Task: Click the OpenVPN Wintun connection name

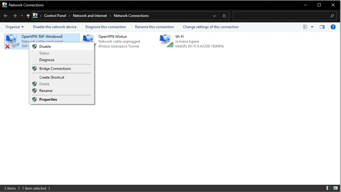Action: pos(112,37)
